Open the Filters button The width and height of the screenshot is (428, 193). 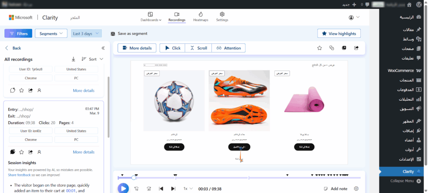click(18, 33)
